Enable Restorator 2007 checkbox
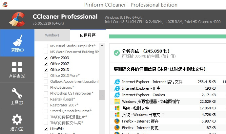The image size is (226, 134). 46,105
